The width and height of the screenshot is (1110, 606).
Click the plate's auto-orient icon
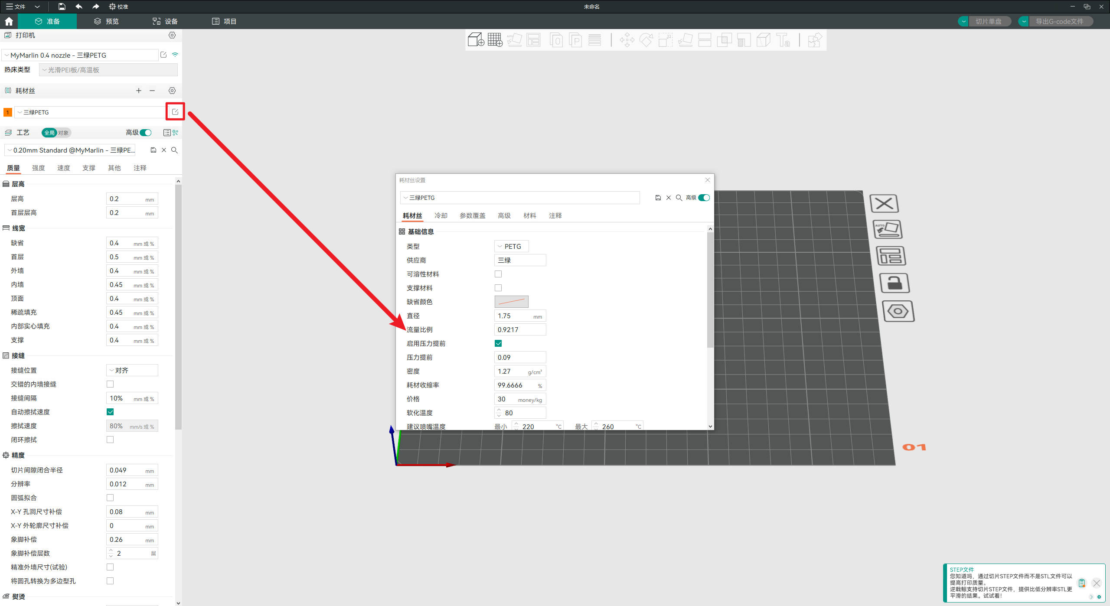(888, 229)
